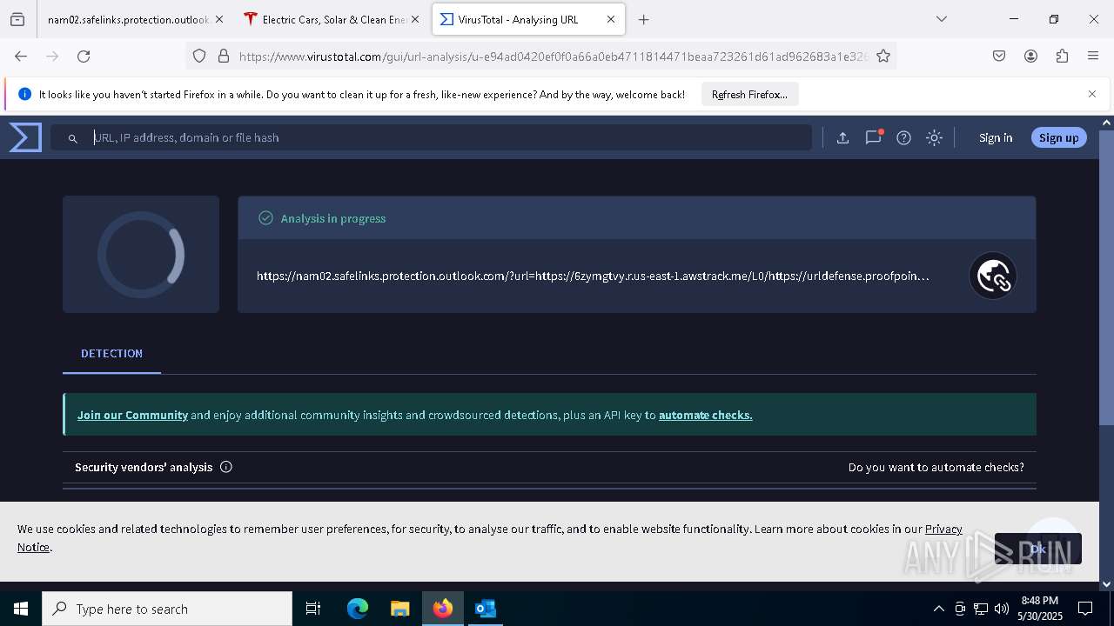
Task: Accept cookies with the Ok button
Action: click(x=1037, y=549)
